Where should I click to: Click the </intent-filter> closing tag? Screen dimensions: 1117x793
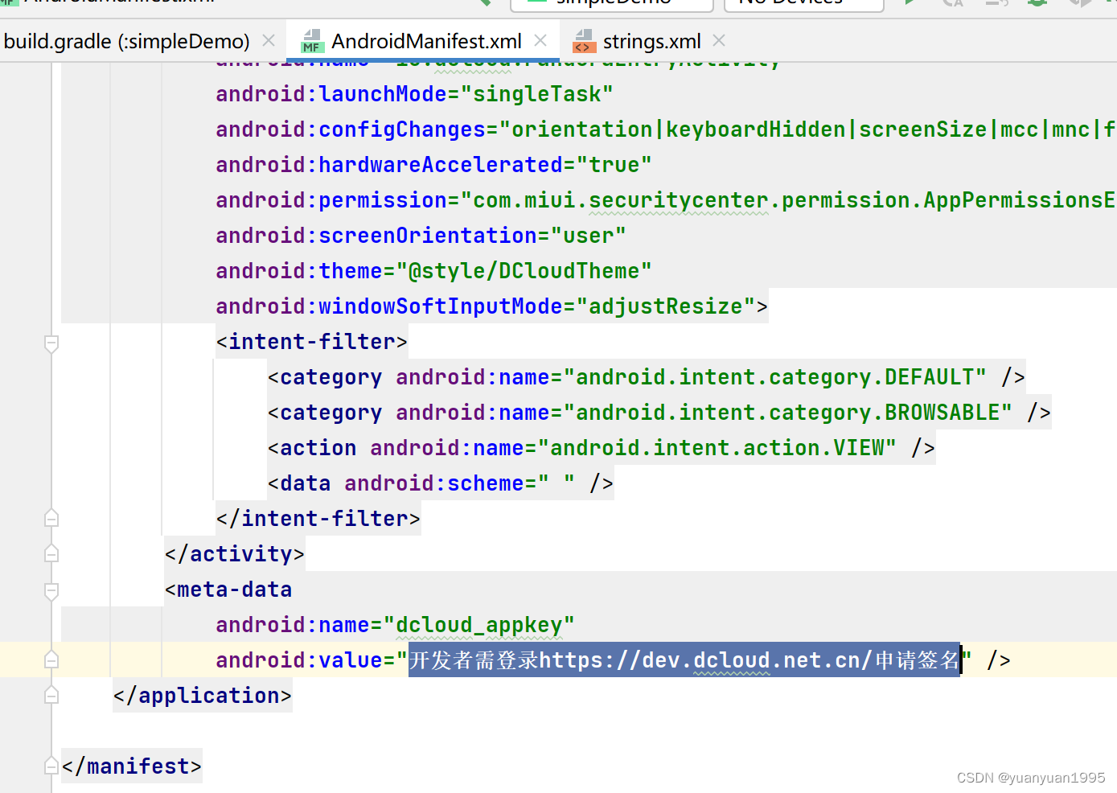coord(318,519)
